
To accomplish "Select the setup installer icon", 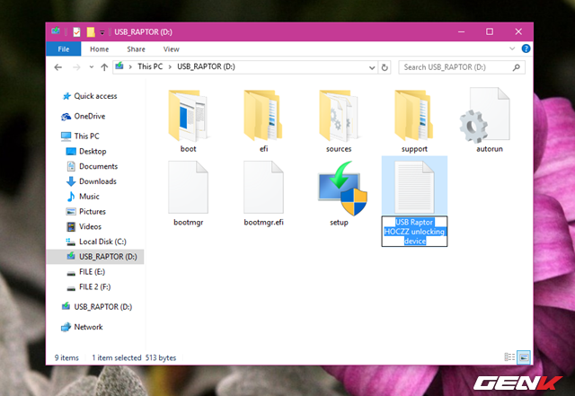I will 341,188.
